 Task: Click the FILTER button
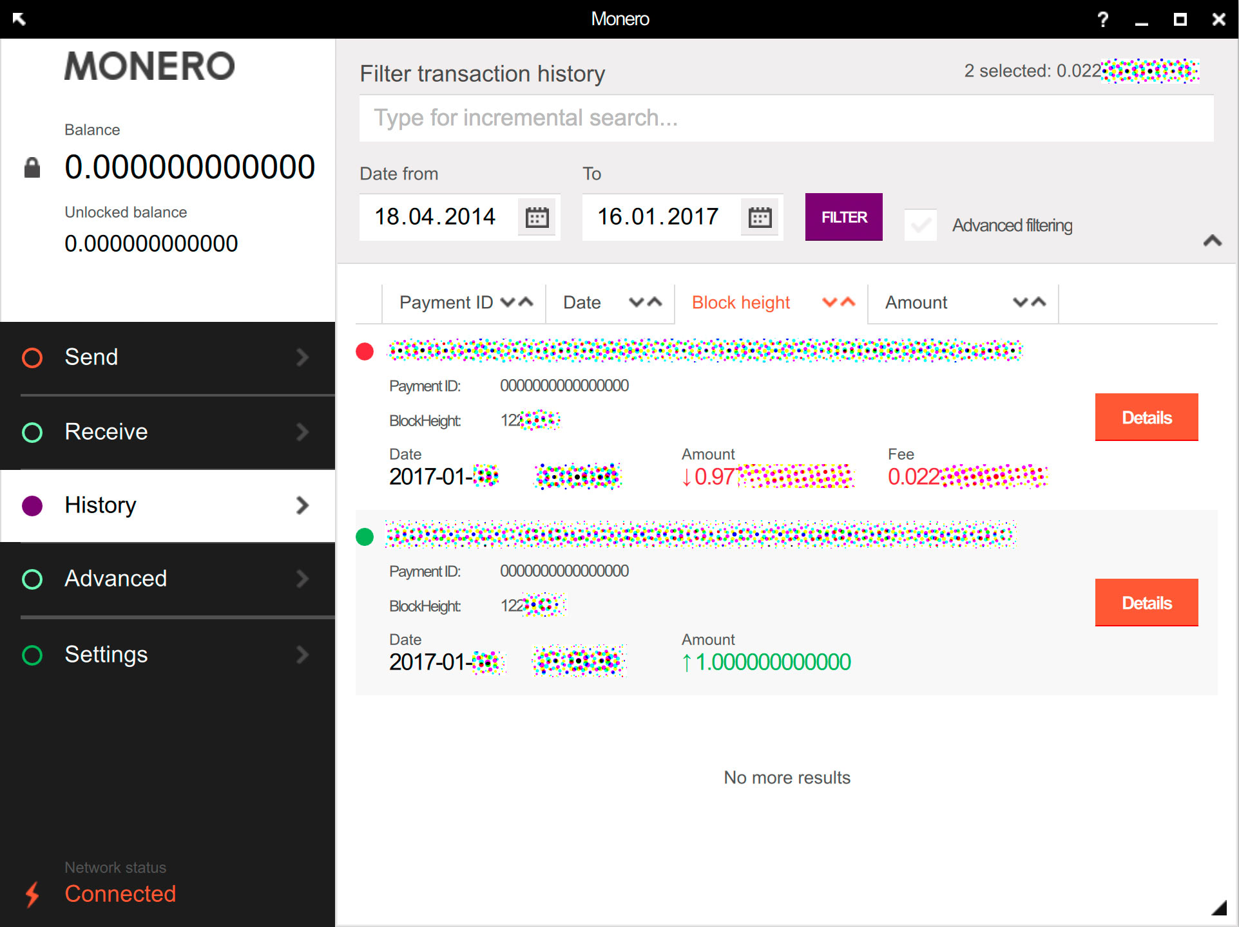[x=842, y=217]
